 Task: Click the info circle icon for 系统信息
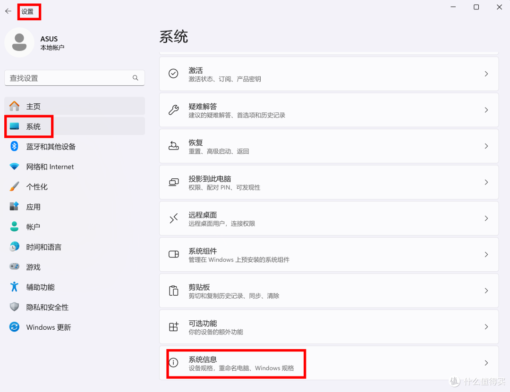(x=173, y=363)
